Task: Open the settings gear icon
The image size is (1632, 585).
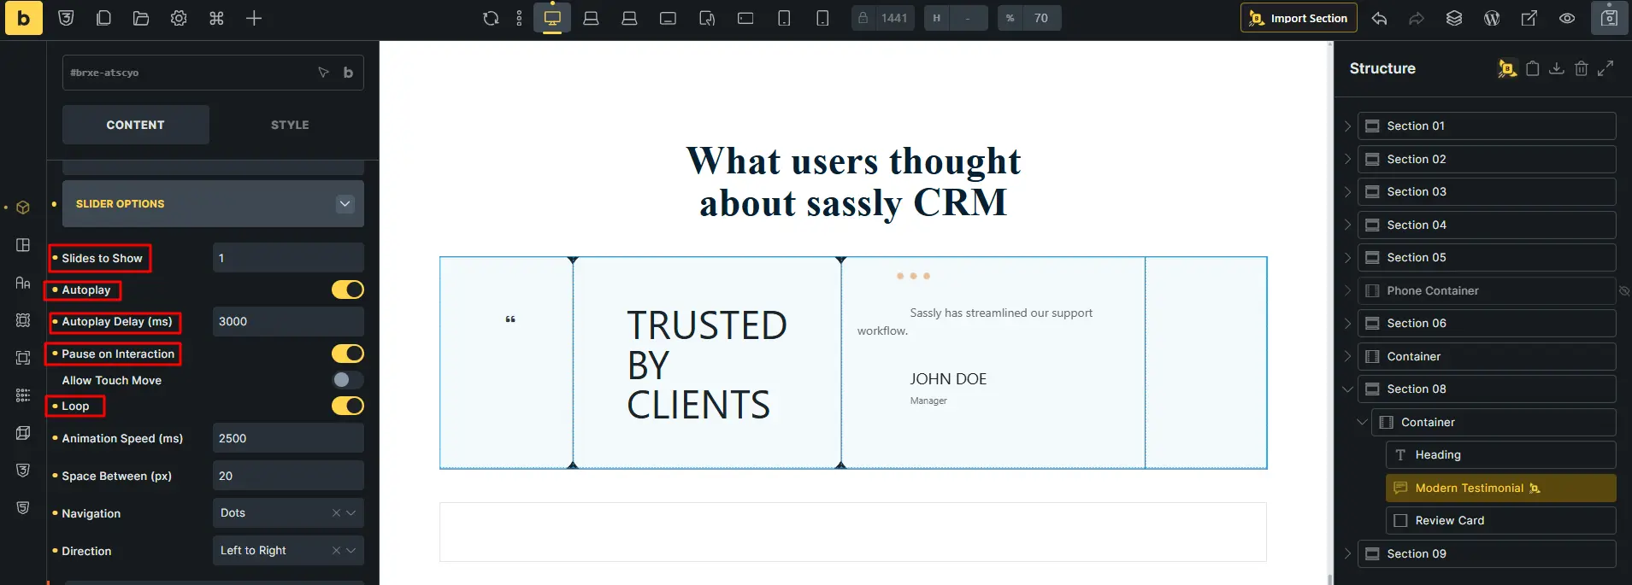Action: coord(179,18)
